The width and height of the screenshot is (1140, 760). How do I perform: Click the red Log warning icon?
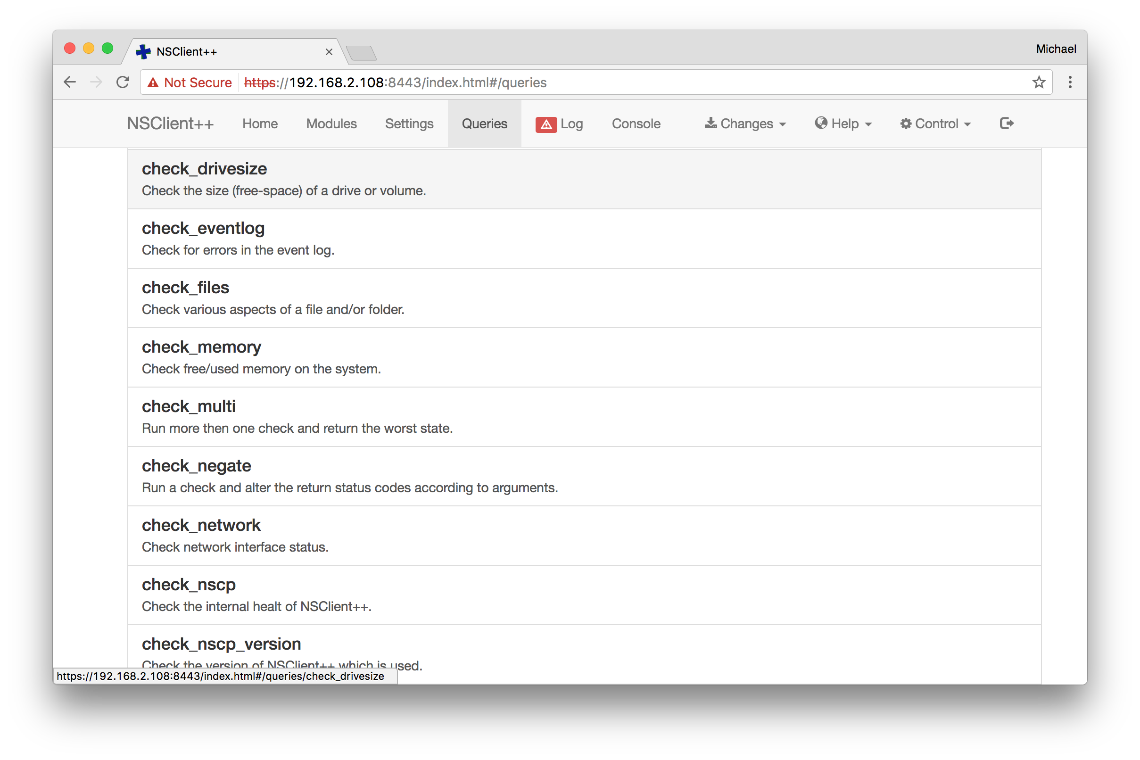click(x=546, y=124)
